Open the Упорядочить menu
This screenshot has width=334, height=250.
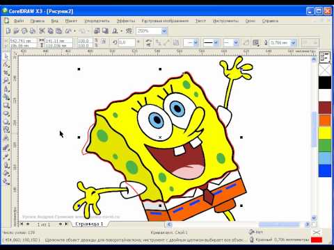(97, 21)
